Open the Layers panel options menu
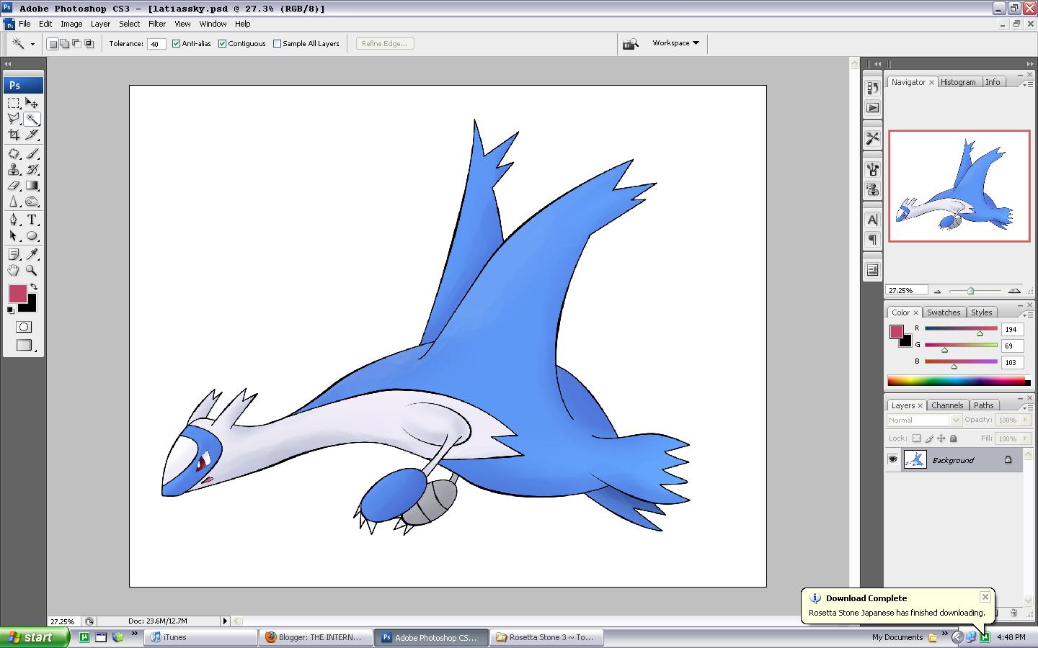The height and width of the screenshot is (648, 1038). click(x=1026, y=407)
